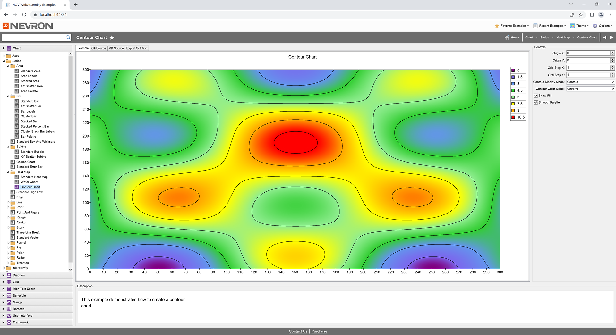This screenshot has width=616, height=335.
Task: Expand the Pie folder in tree
Action: point(9,247)
